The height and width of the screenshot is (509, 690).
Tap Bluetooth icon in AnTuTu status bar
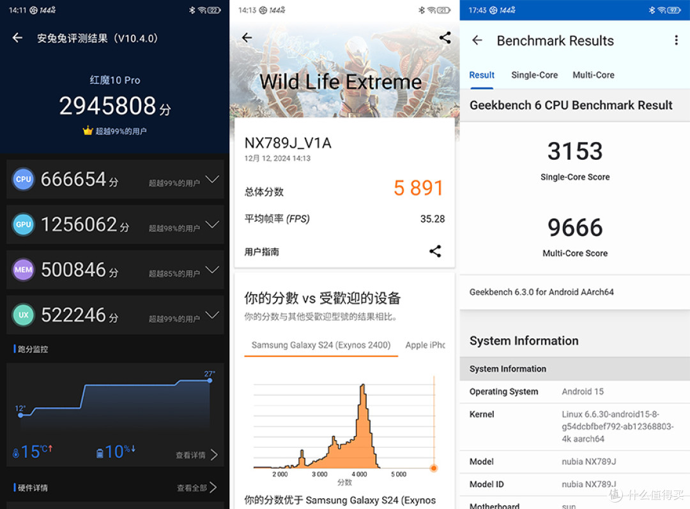(192, 10)
